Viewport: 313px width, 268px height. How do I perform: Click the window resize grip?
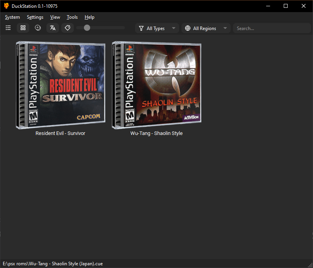[310, 265]
